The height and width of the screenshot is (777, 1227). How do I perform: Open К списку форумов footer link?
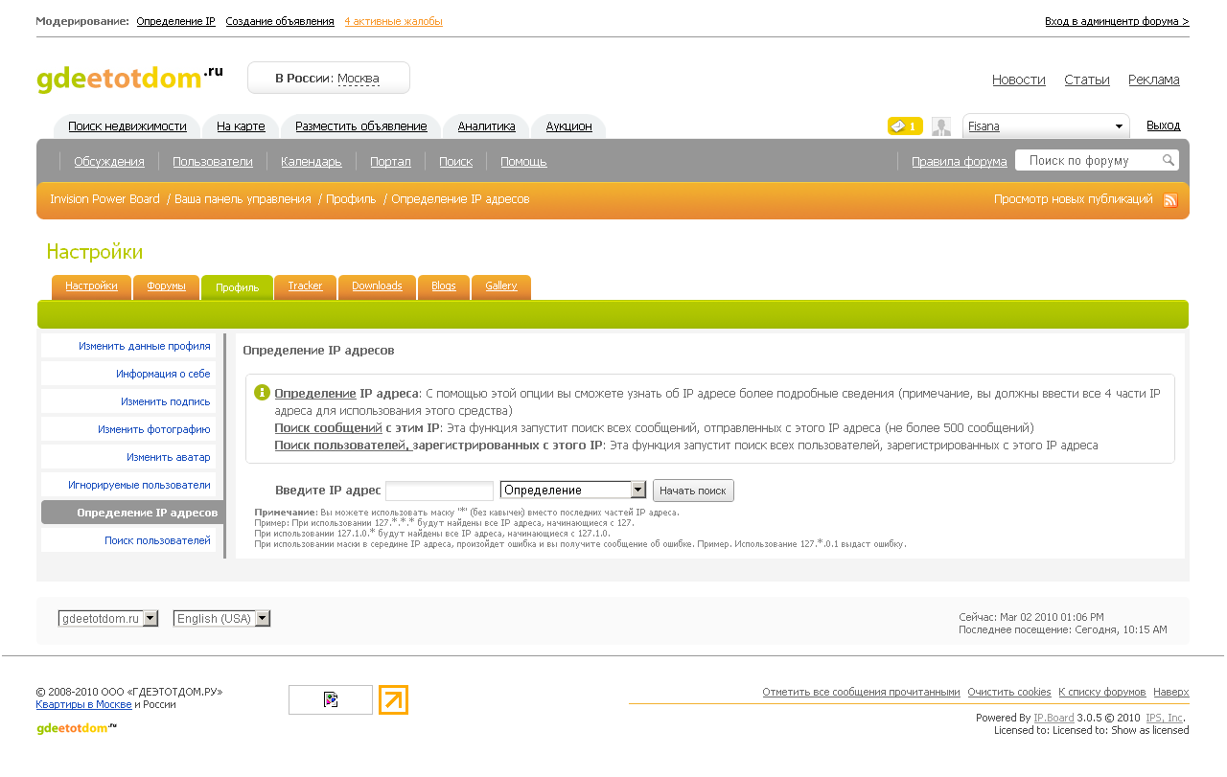click(x=1102, y=692)
